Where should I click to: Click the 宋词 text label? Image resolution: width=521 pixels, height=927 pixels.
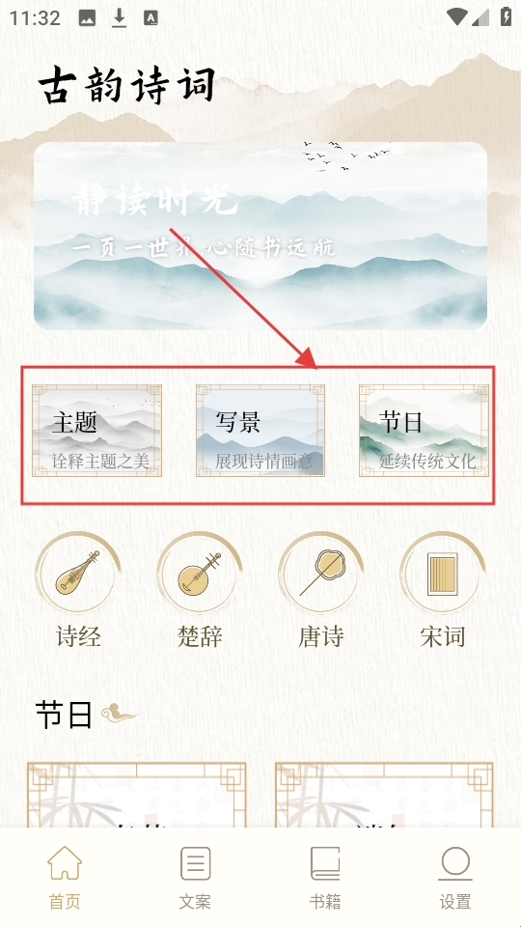(443, 636)
